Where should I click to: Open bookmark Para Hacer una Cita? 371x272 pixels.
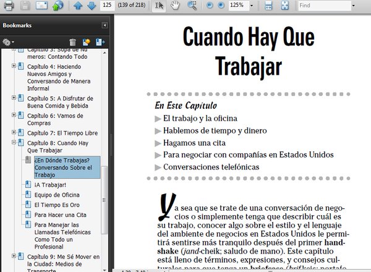tap(61, 215)
